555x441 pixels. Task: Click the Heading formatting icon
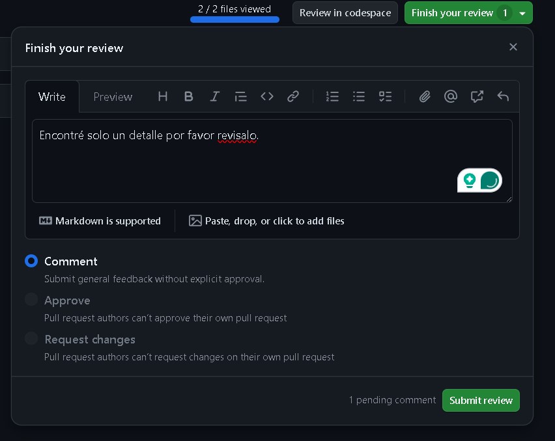tap(163, 97)
